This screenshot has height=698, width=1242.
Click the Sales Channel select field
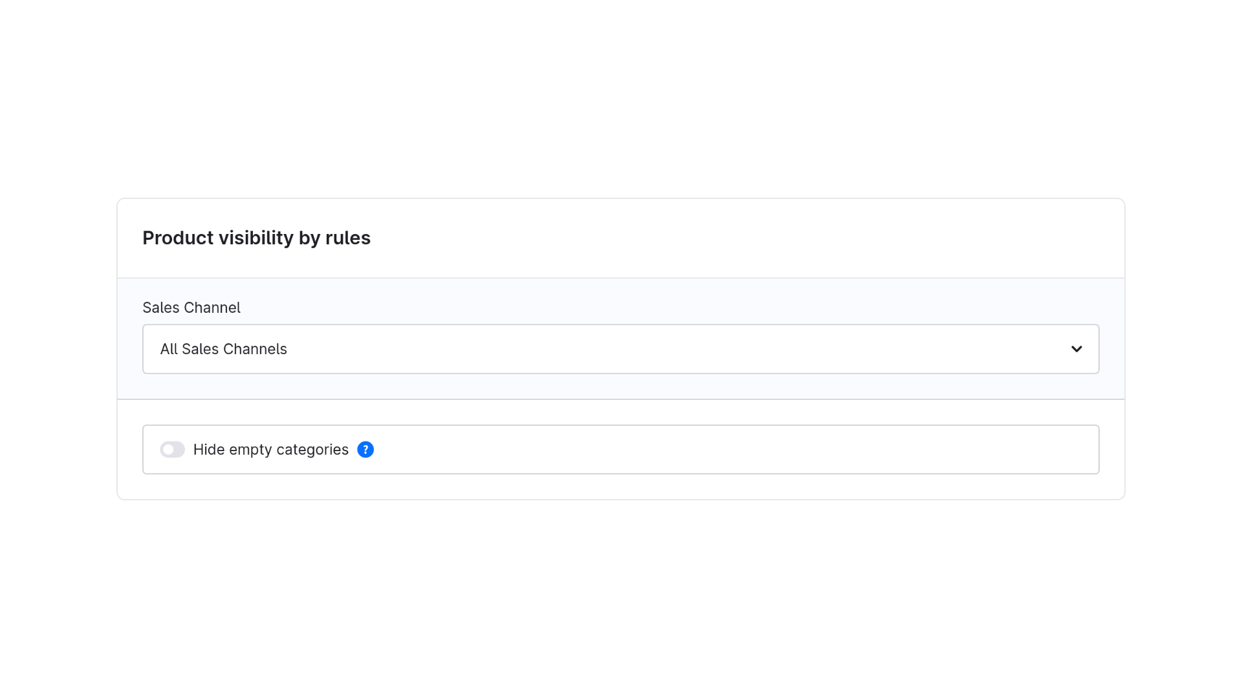621,349
